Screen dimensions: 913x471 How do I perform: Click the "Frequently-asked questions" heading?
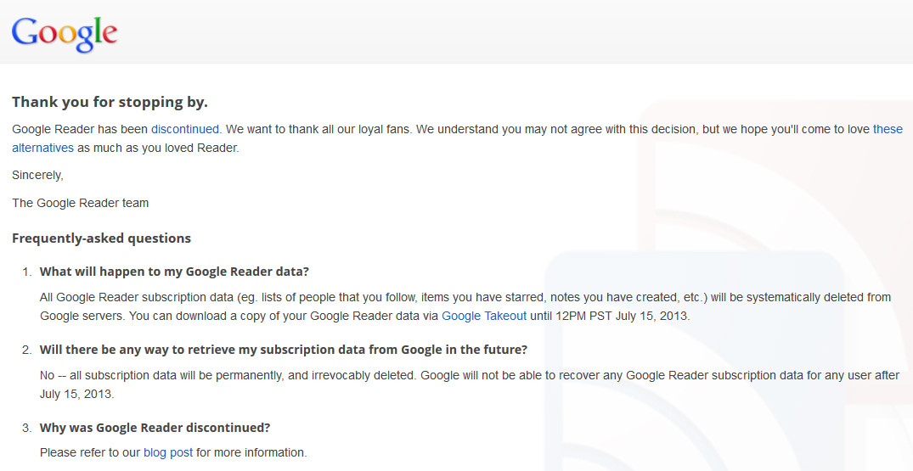[101, 238]
